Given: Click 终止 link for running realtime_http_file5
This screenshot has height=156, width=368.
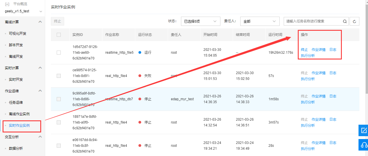Looking at the screenshot, I should click(304, 50).
